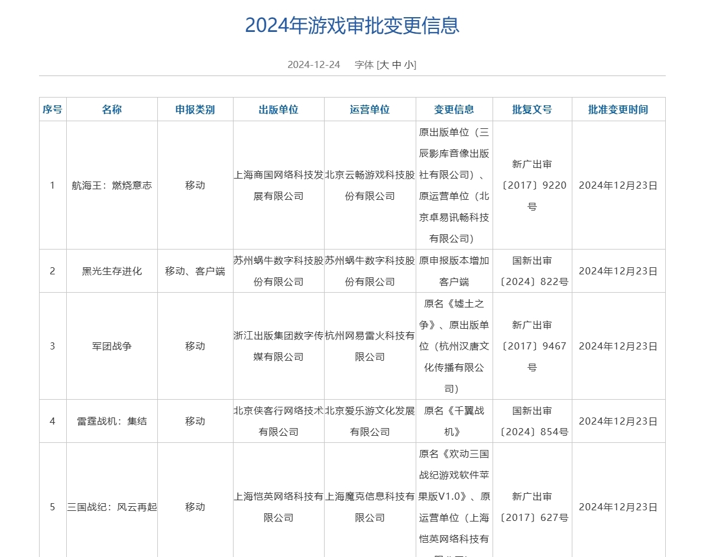Click the operator 北京云畅游戏科技股份有限公司
Image resolution: width=706 pixels, height=557 pixels.
(370, 186)
